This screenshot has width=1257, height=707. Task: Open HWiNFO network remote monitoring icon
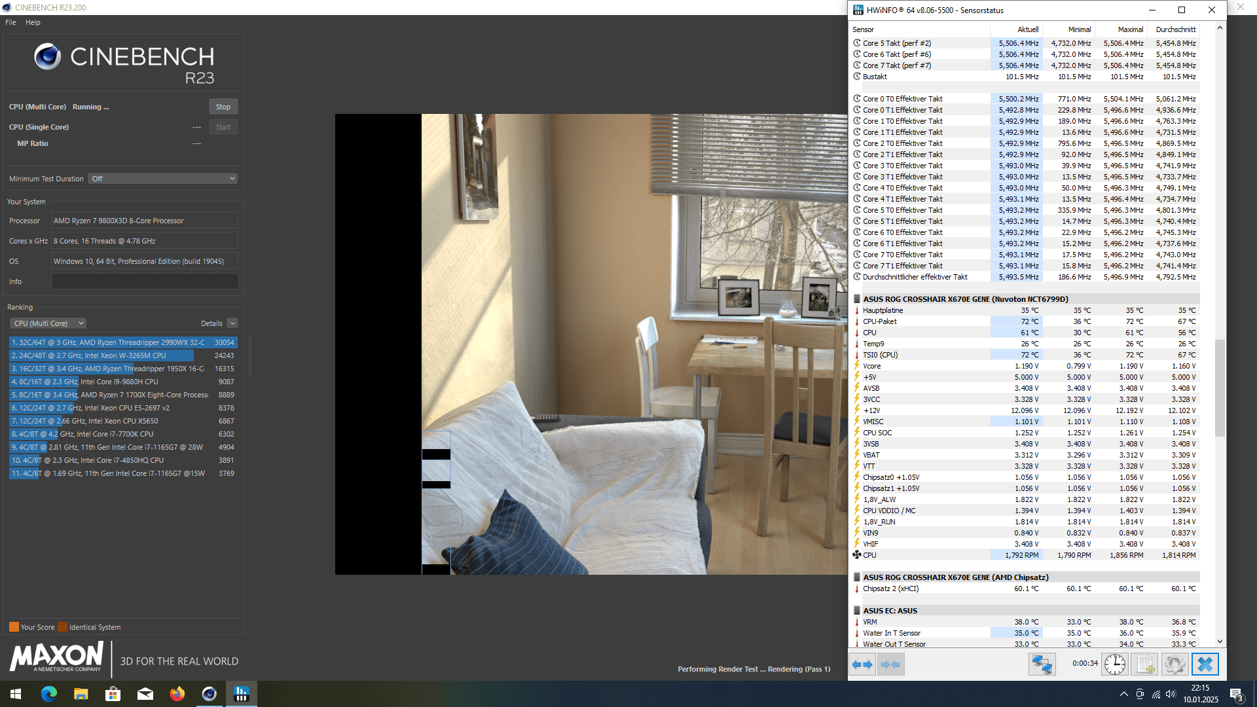1042,664
